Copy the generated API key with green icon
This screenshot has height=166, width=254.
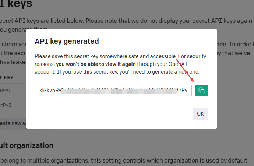pyautogui.click(x=201, y=91)
